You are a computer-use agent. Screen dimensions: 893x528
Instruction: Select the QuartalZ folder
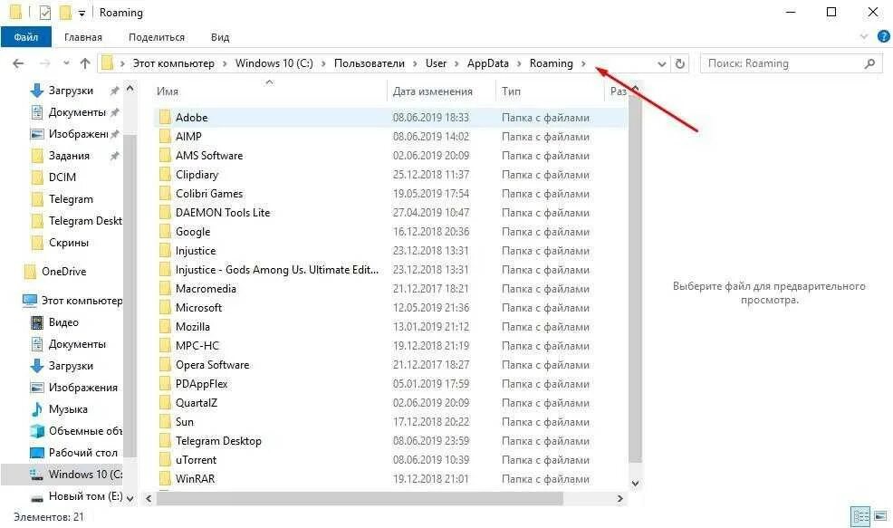(x=197, y=403)
